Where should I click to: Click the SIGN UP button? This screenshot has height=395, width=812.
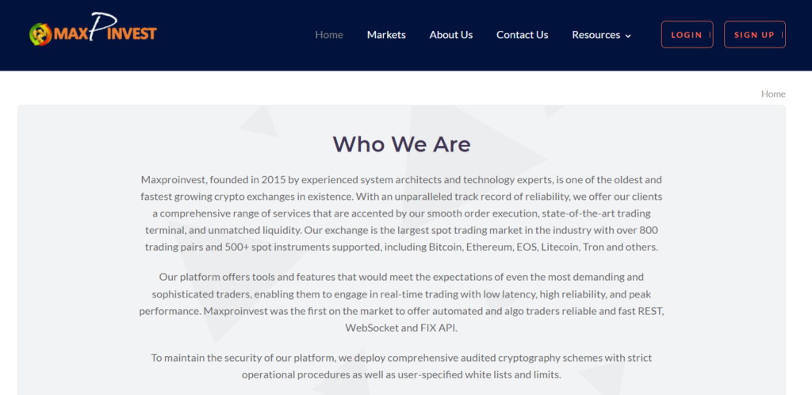click(755, 34)
